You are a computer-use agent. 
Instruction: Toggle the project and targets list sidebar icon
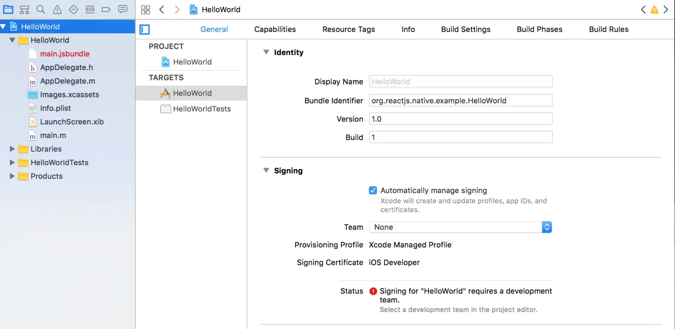144,30
